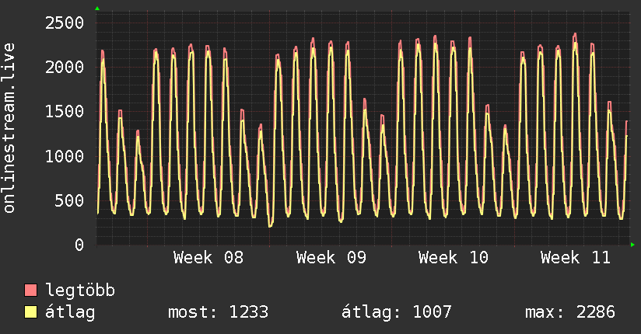
Task: Click the 2500 y-axis value
Action: click(63, 23)
